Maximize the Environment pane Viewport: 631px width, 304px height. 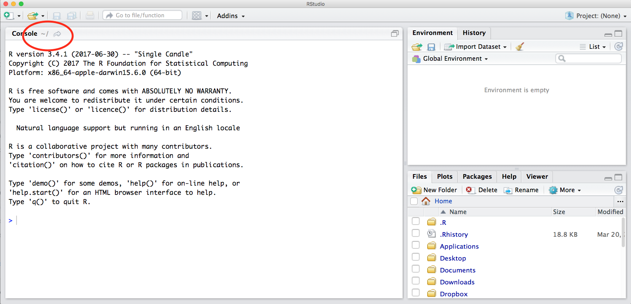[x=618, y=34]
